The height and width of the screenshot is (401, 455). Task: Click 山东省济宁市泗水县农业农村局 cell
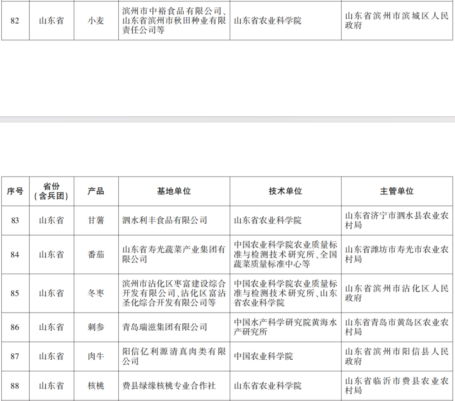(397, 221)
